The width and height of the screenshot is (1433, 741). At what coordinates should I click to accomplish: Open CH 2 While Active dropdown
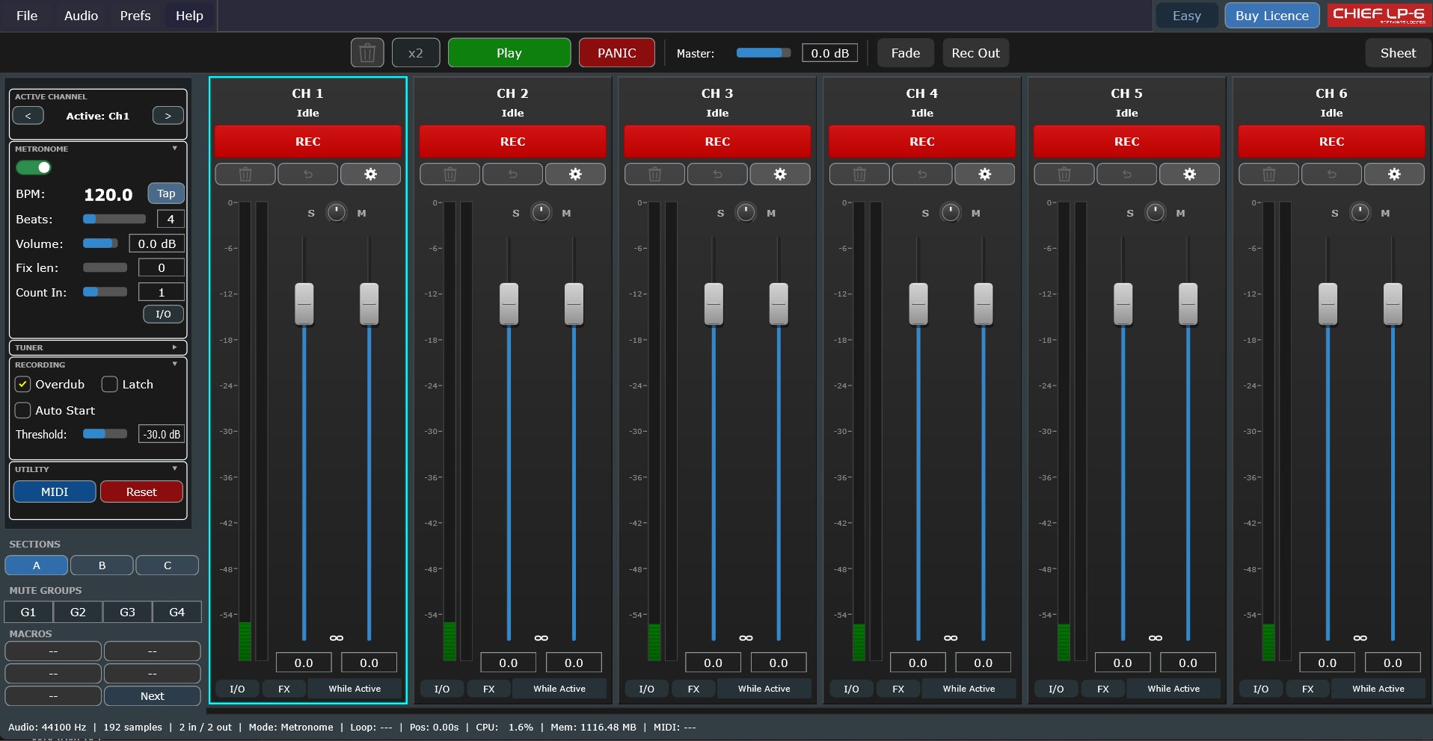coord(559,689)
